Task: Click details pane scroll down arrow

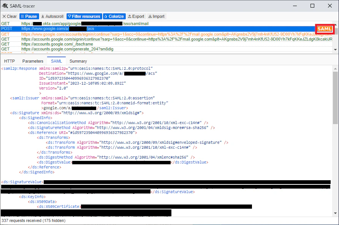Action: pos(335,213)
